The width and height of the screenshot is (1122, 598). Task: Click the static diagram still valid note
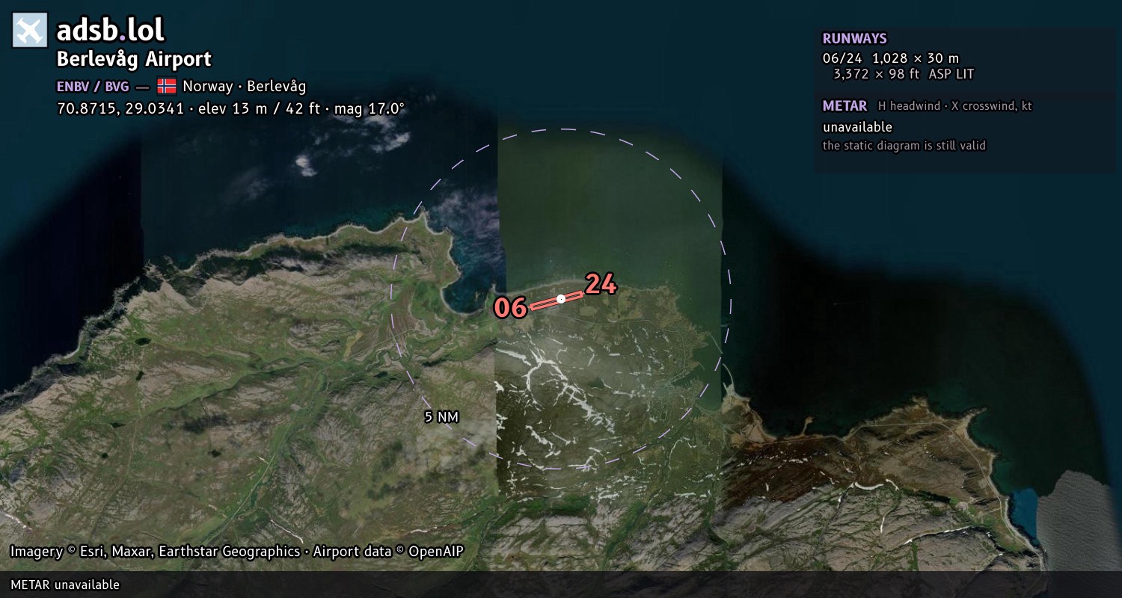coord(904,146)
